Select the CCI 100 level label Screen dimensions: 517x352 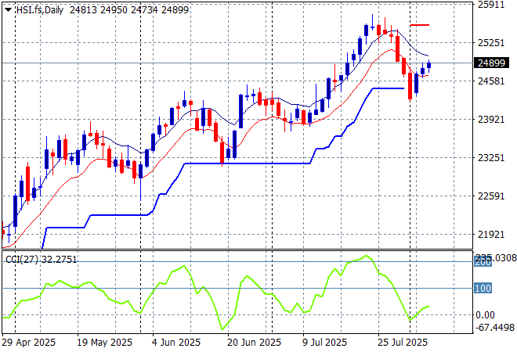click(x=483, y=288)
